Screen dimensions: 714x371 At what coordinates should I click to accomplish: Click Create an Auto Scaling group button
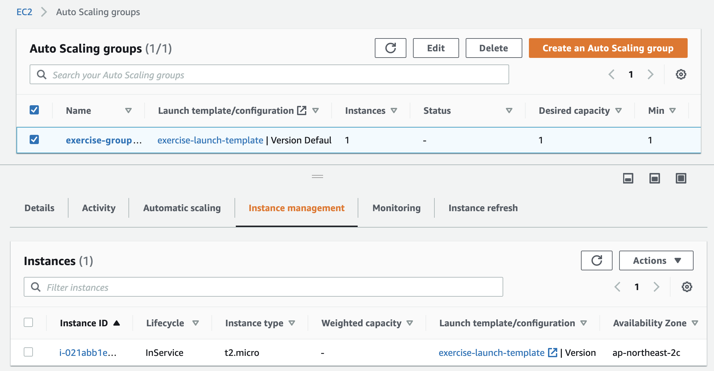point(608,48)
